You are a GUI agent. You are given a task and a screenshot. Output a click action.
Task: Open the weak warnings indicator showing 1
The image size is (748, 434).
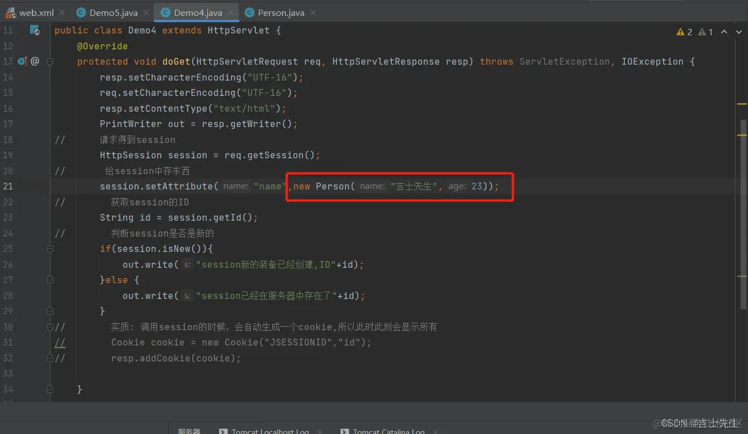(705, 32)
